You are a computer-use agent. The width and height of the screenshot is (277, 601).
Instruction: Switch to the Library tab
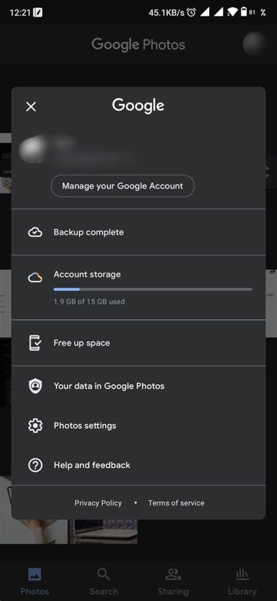point(242,582)
